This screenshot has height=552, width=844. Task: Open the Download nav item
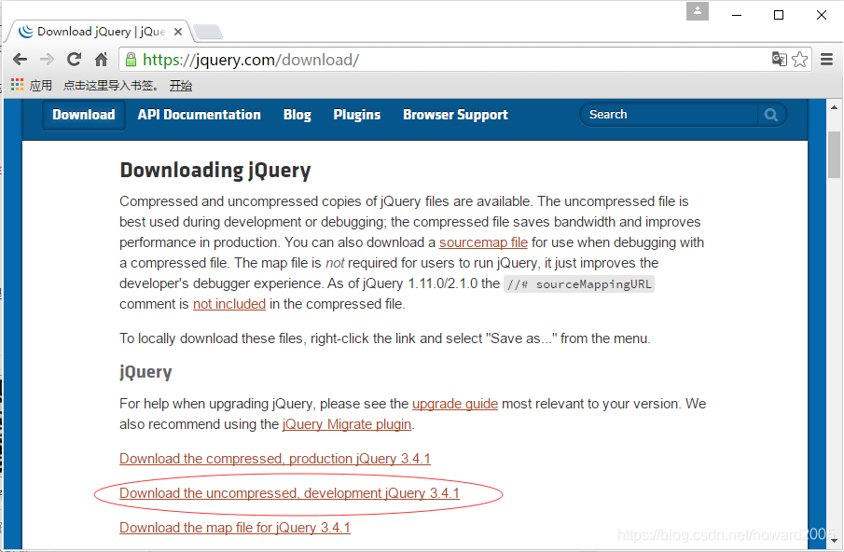coord(83,115)
